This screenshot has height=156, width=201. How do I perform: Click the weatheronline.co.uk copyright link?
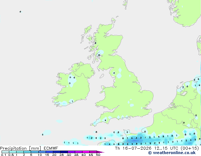coord(172,153)
